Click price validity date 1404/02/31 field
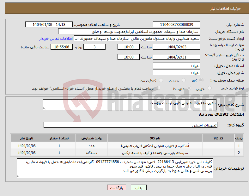 (x=177, y=57)
